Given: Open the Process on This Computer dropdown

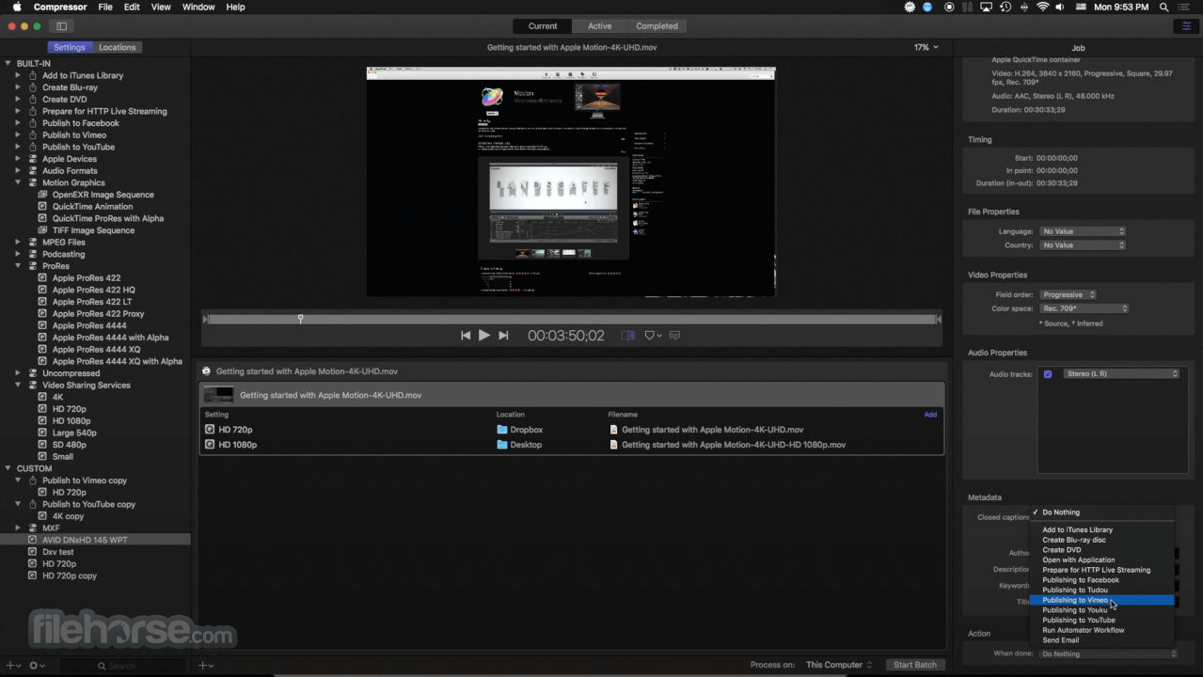Looking at the screenshot, I should [x=839, y=665].
